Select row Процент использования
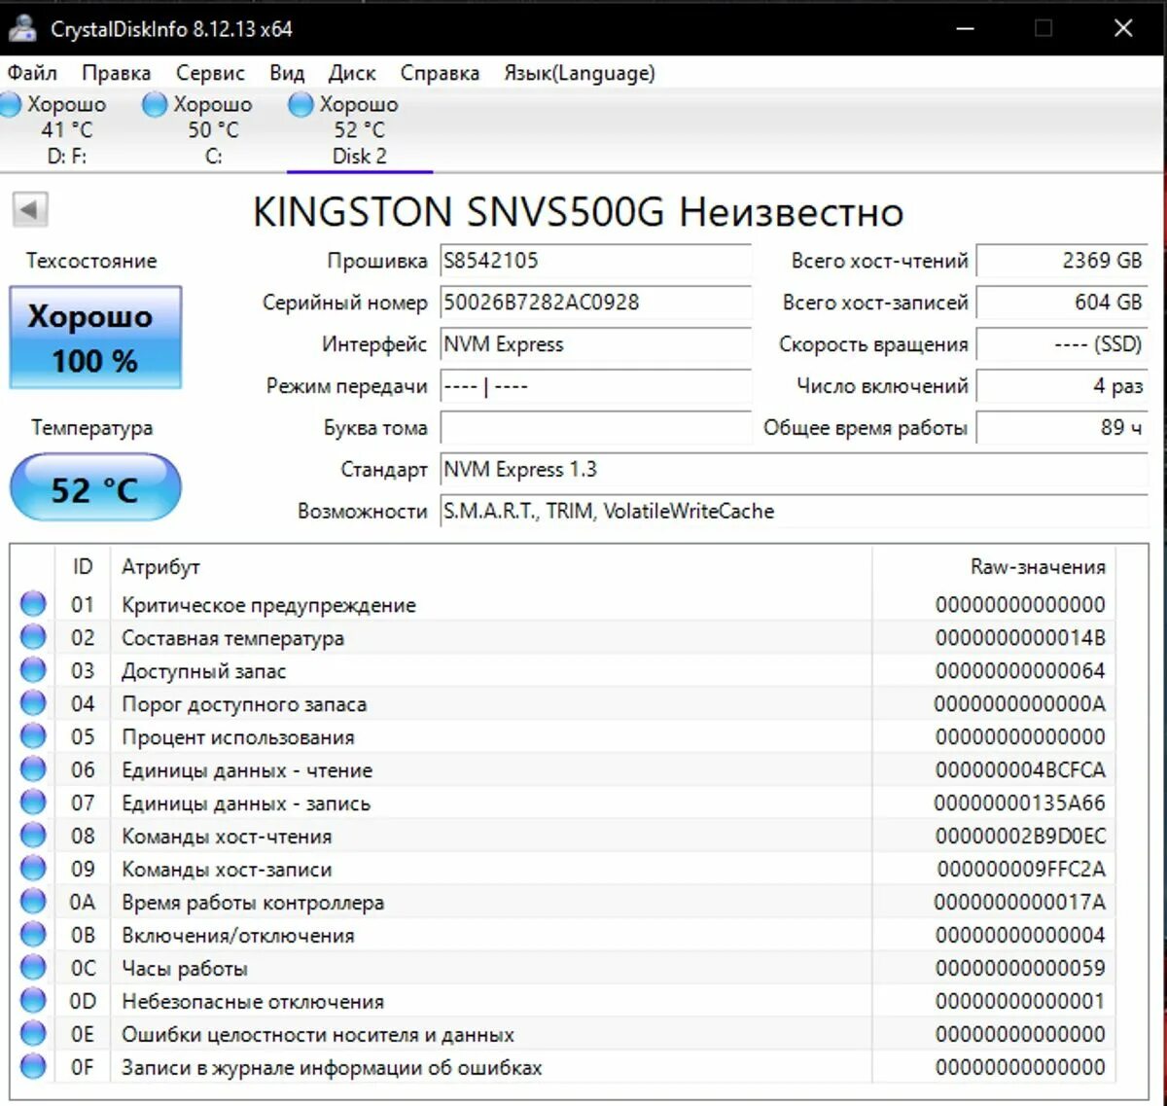 tap(563, 736)
